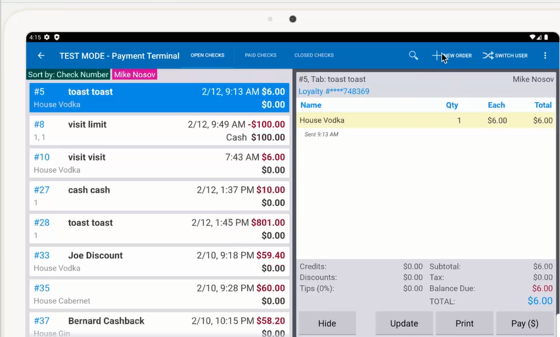The image size is (560, 337).
Task: Select House Vodka line item in order
Action: click(426, 121)
